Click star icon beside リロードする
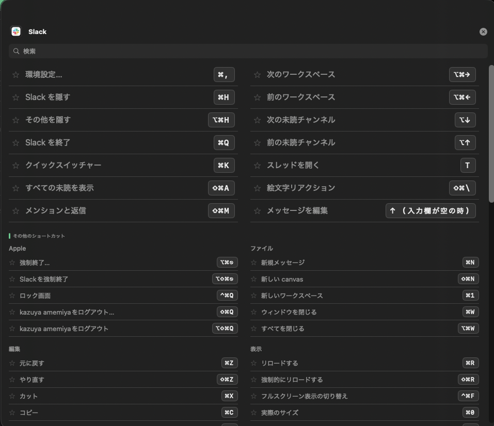This screenshot has width=494, height=426. [253, 363]
